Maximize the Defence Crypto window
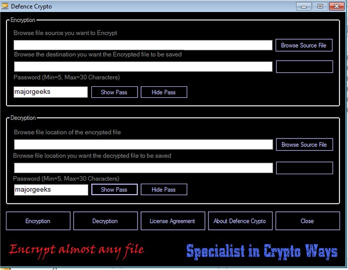 pos(320,6)
